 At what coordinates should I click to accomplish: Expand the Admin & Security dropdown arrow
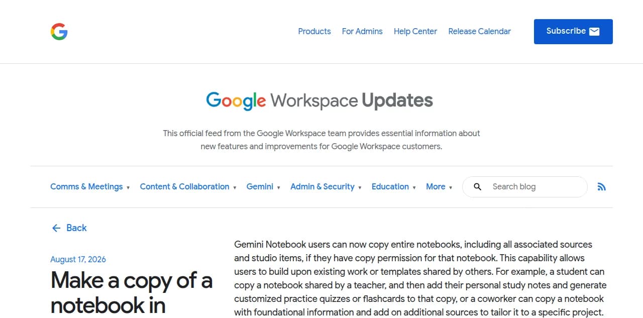point(360,188)
